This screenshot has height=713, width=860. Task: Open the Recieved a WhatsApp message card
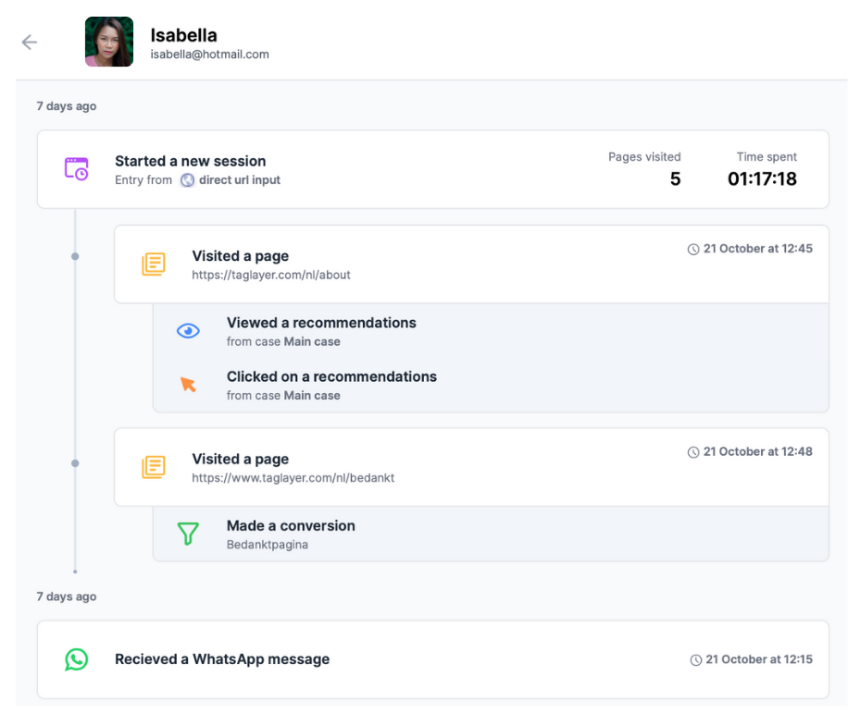coord(432,659)
